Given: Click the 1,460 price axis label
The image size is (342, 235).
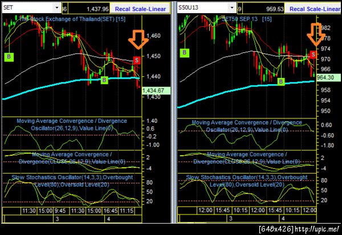Looking at the screenshot, I should pyautogui.click(x=153, y=36).
